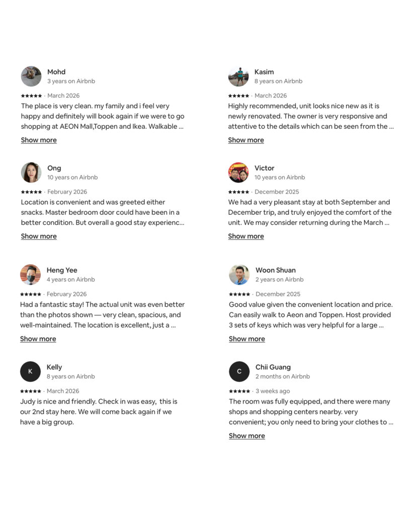Click the star rating on Chii Guang's review
This screenshot has height=515, width=412.
pyautogui.click(x=239, y=391)
